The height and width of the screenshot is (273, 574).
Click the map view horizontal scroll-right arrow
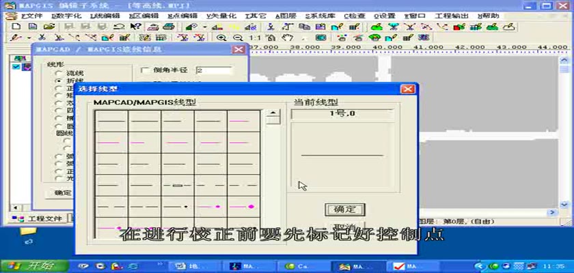pyautogui.click(x=552, y=212)
